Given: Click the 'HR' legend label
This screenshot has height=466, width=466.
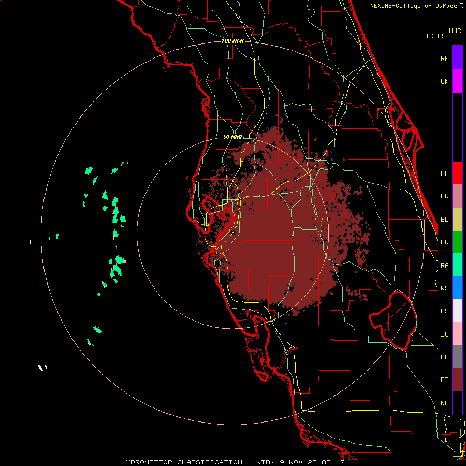Looking at the screenshot, I should point(445,242).
